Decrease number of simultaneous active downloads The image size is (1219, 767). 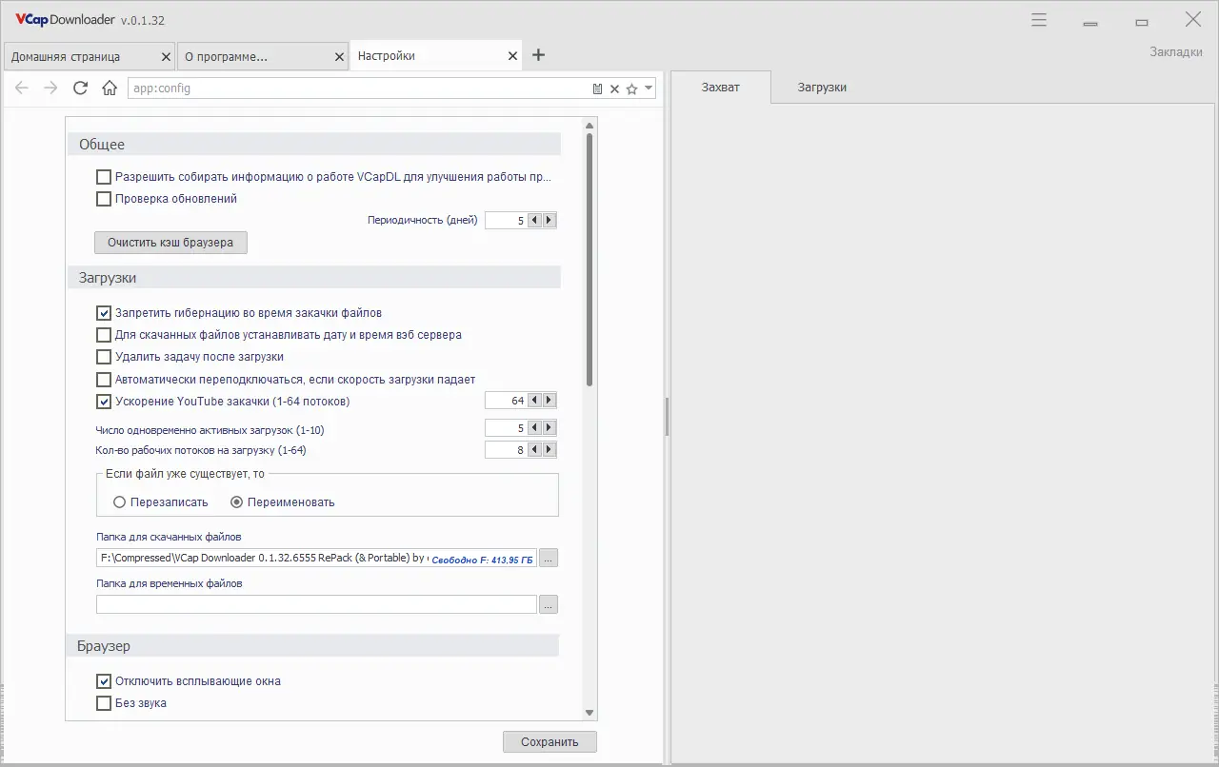[535, 428]
